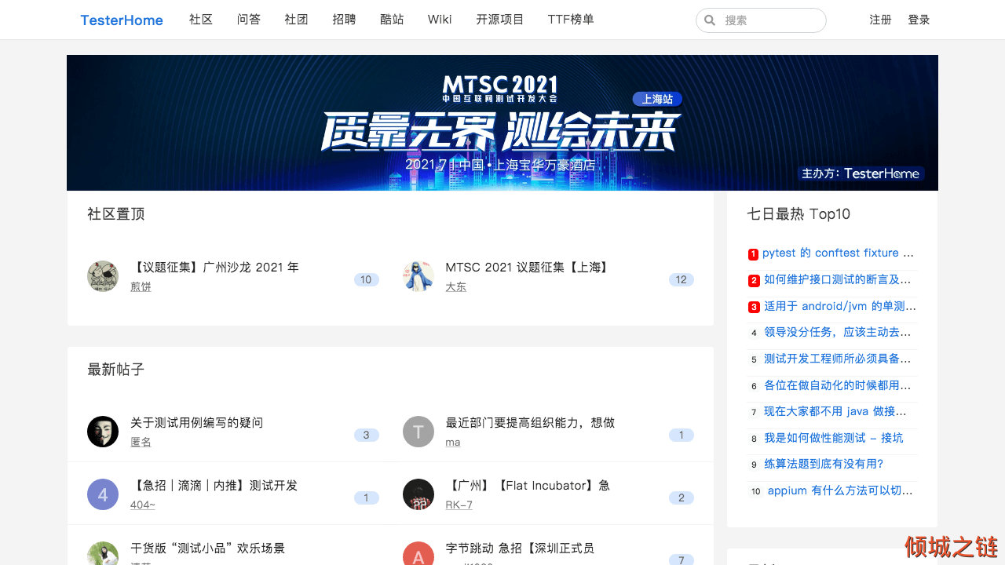Open post 【广州】【Flat Incubator】急
The height and width of the screenshot is (565, 1005).
(528, 486)
